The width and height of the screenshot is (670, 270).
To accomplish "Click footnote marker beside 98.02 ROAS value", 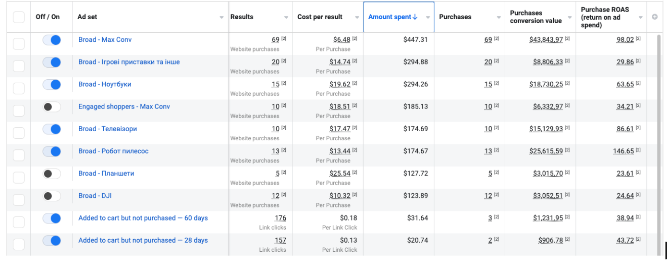I will click(x=638, y=39).
